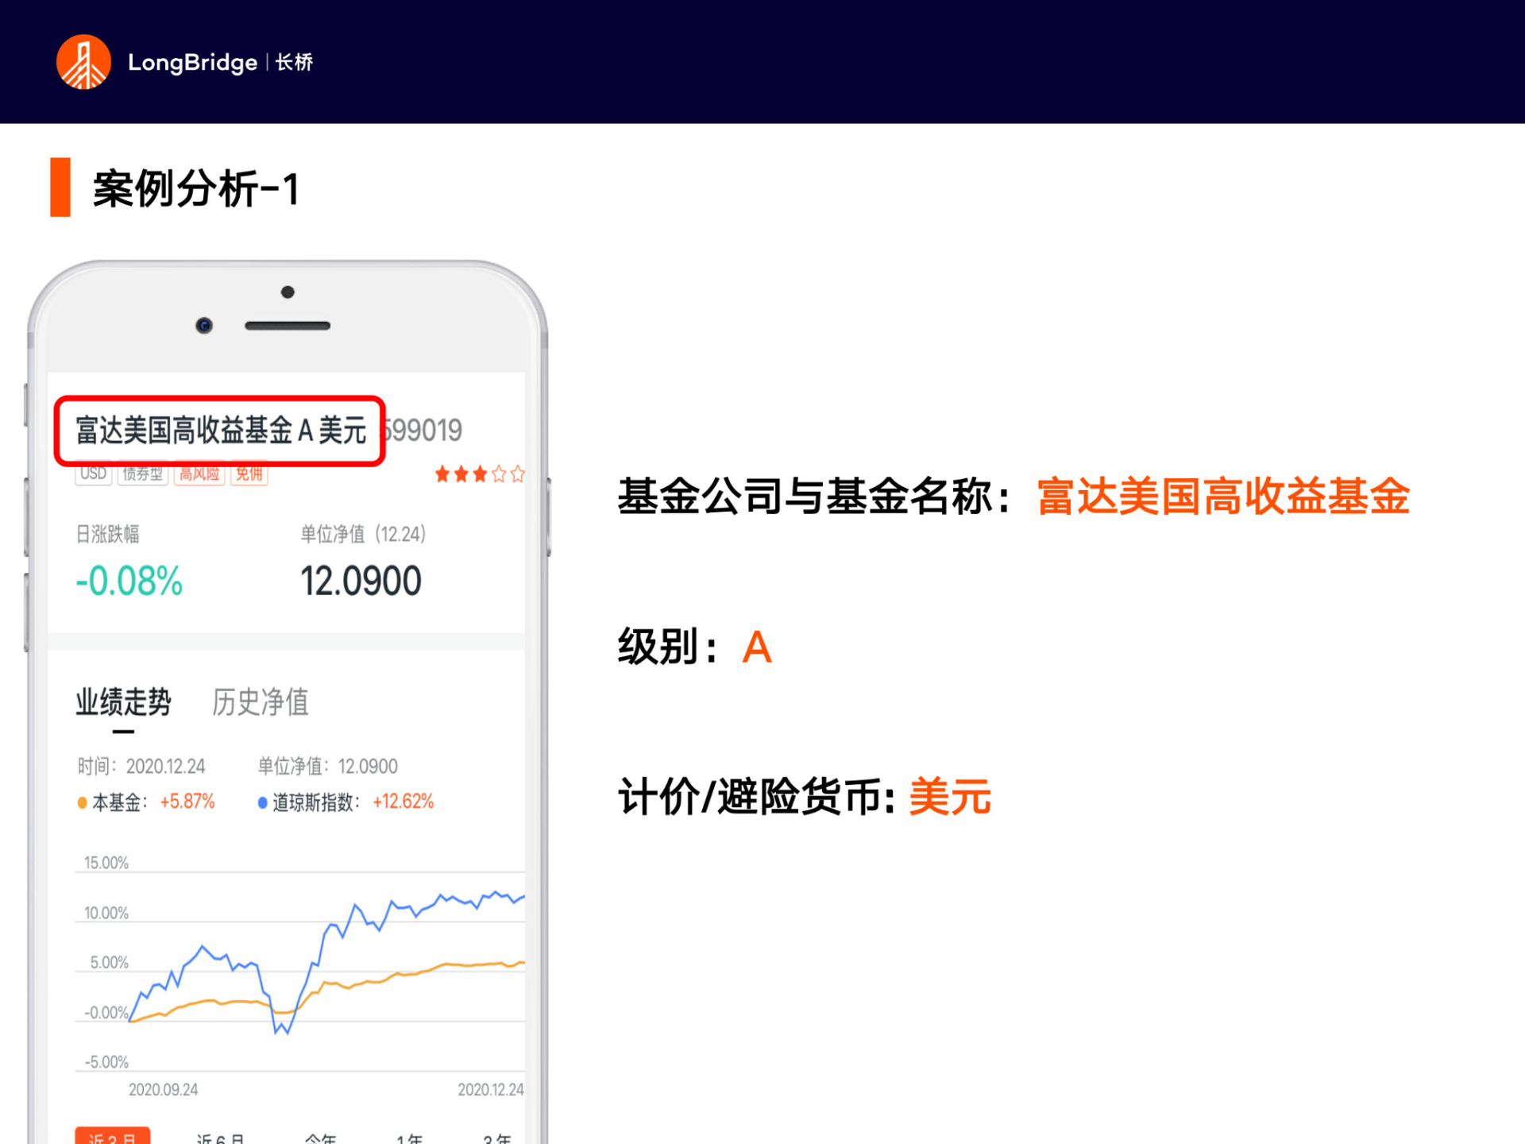Viewport: 1525px width, 1144px height.
Task: Switch to the 历史净值 tab
Action: [261, 701]
